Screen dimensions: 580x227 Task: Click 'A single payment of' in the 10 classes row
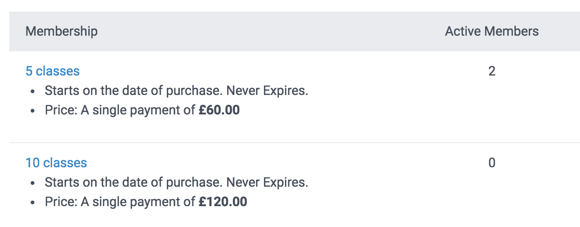tap(138, 202)
